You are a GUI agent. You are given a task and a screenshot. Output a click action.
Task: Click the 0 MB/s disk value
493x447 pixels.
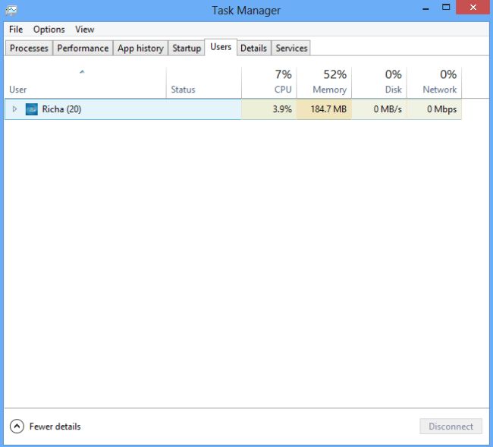click(388, 109)
